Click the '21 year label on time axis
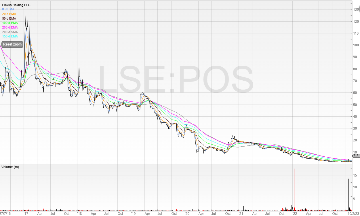Image resolution: width=360 pixels, height=216 pixels. [x=241, y=214]
